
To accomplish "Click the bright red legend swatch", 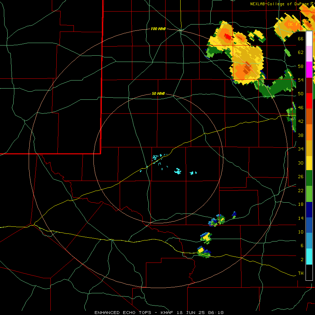I will pos(309,101).
